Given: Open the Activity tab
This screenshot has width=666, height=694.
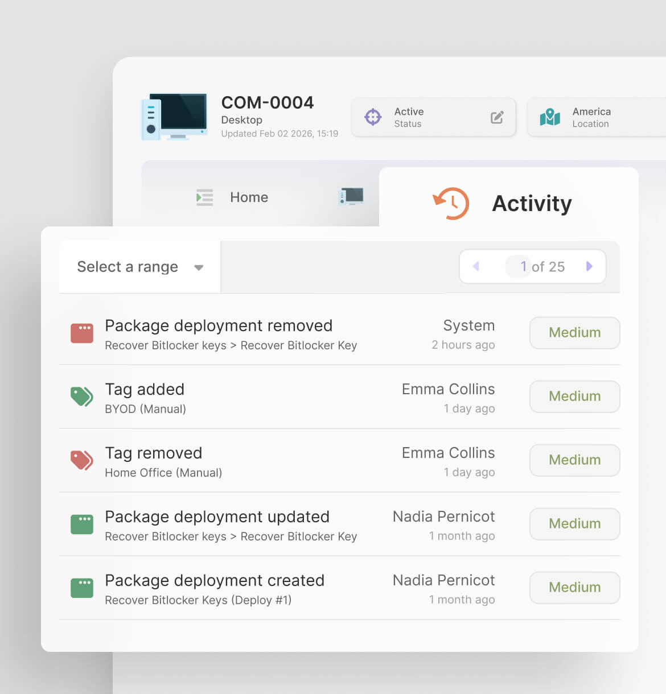Looking at the screenshot, I should coord(509,197).
